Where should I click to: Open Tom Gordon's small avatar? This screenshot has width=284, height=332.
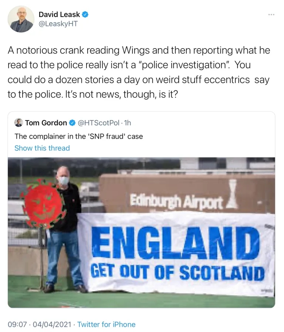(x=18, y=123)
